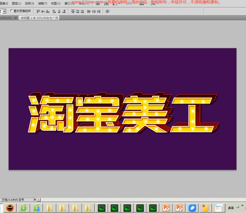
Task: Open the 图层(L) menu
Action: coord(16,3)
